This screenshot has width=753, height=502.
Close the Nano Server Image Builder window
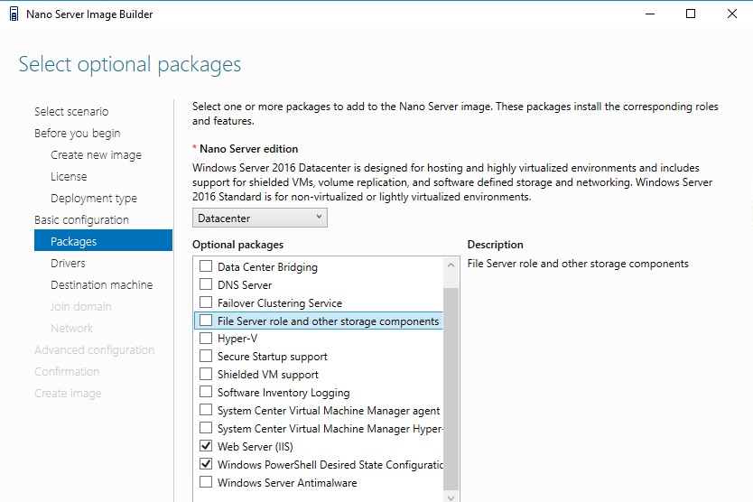[732, 14]
